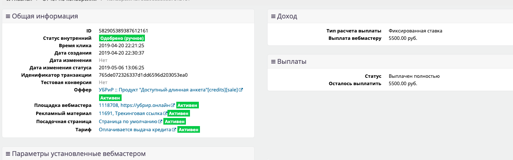This screenshot has width=513, height=160.
Task: Click the list icon beside "Выплаты"
Action: (x=273, y=62)
